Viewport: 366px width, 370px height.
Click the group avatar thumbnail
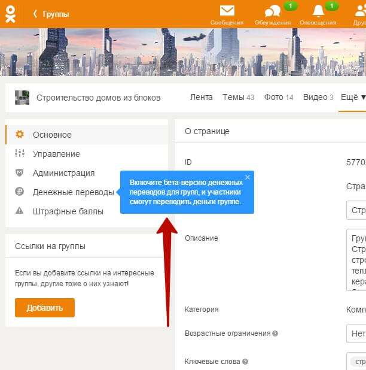click(x=22, y=98)
